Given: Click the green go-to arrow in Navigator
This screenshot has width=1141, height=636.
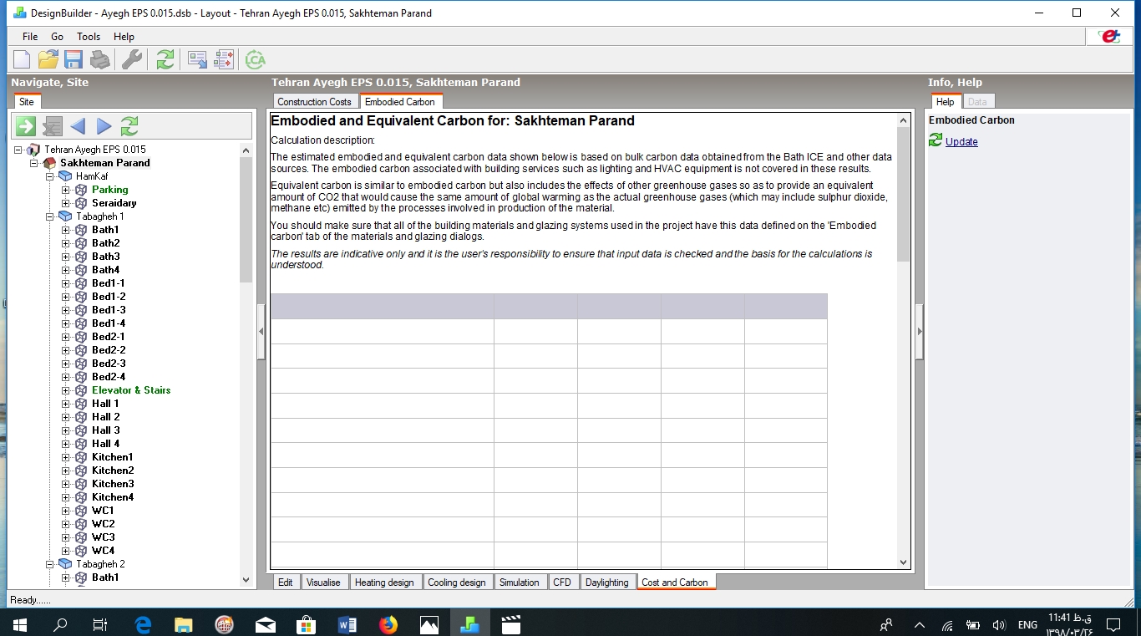Looking at the screenshot, I should tap(26, 126).
